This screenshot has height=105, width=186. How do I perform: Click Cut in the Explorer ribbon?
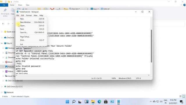(x=25, y=9)
